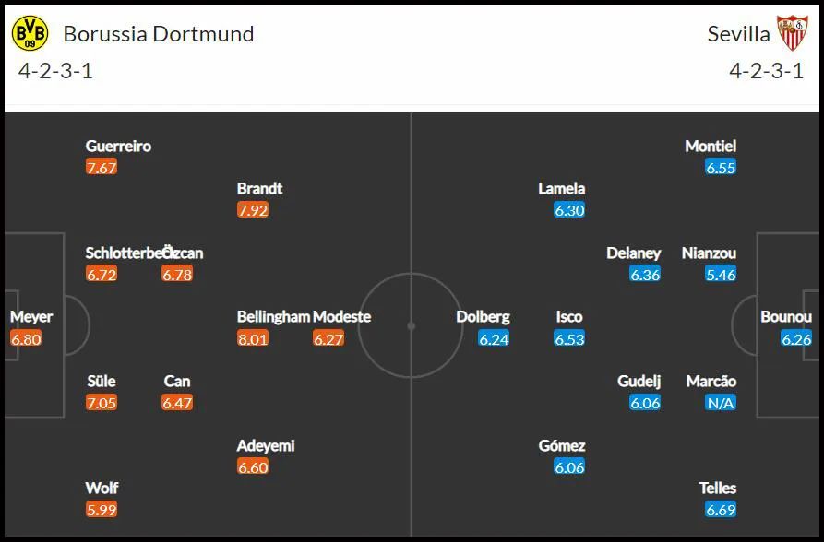Screen dimensions: 824x542
Task: Click Dolberg striker name
Action: [483, 317]
